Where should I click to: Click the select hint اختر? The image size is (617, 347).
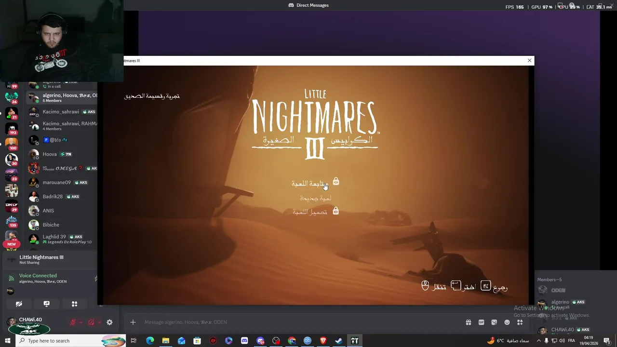tap(463, 286)
